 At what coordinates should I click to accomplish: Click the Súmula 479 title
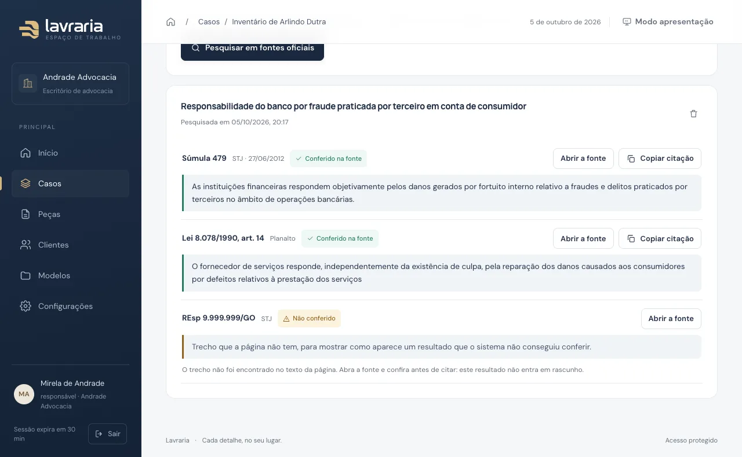[204, 159]
